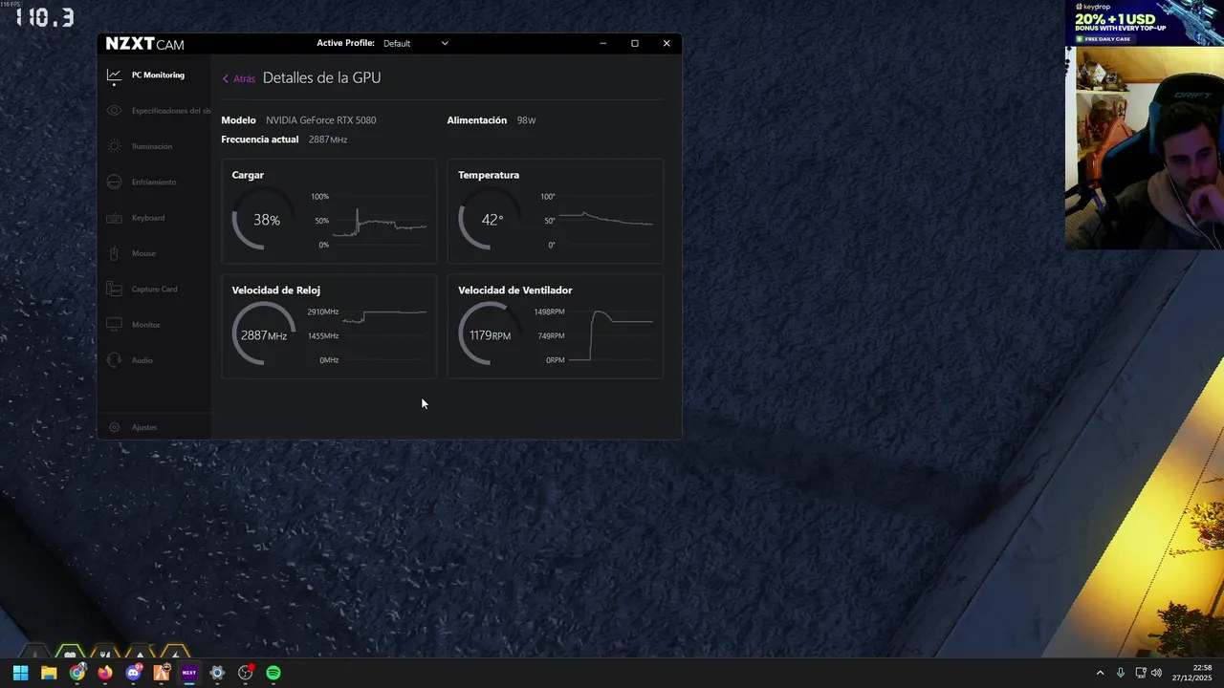Open the Audio sidebar section
The height and width of the screenshot is (688, 1224).
click(x=153, y=360)
